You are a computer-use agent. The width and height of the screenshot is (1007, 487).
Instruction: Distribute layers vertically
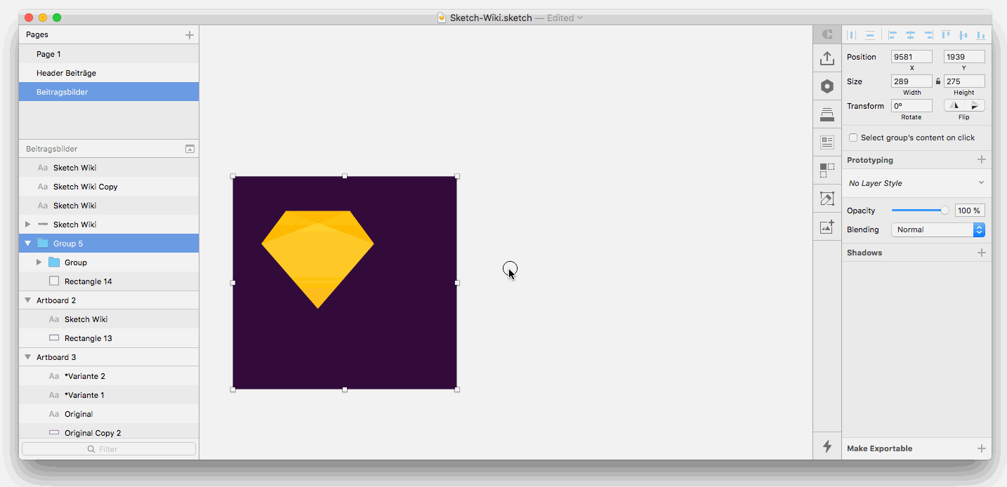[x=869, y=34]
